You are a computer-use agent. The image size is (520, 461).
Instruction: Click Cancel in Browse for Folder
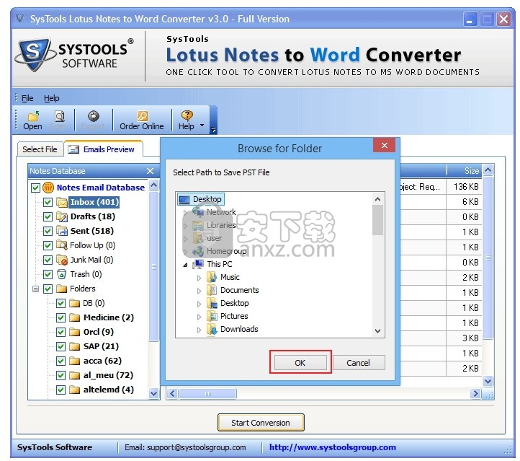pyautogui.click(x=358, y=363)
